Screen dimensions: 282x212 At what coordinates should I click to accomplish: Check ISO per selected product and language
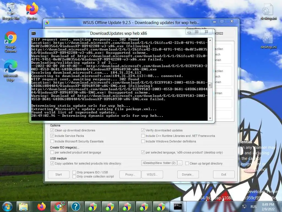tap(52, 152)
